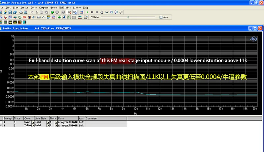Pause the sweep using pause button

coord(92,12)
